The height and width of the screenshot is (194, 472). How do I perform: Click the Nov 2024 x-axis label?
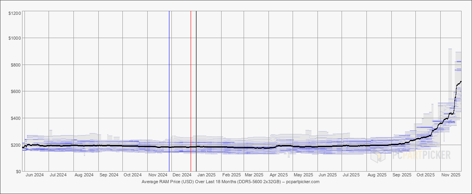click(157, 175)
